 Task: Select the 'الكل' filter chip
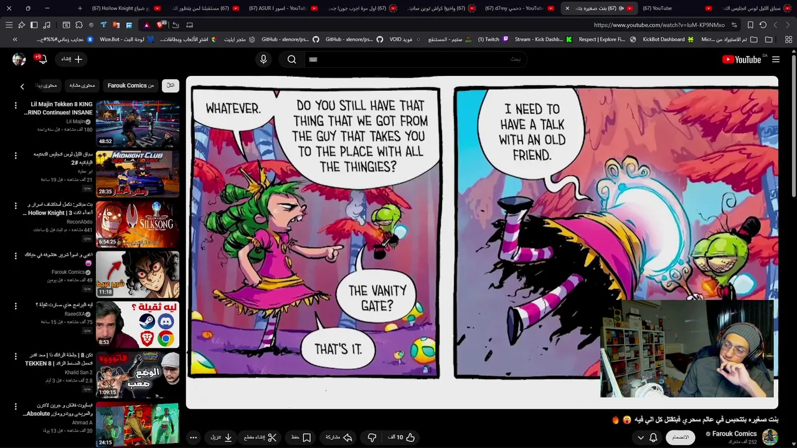[171, 85]
